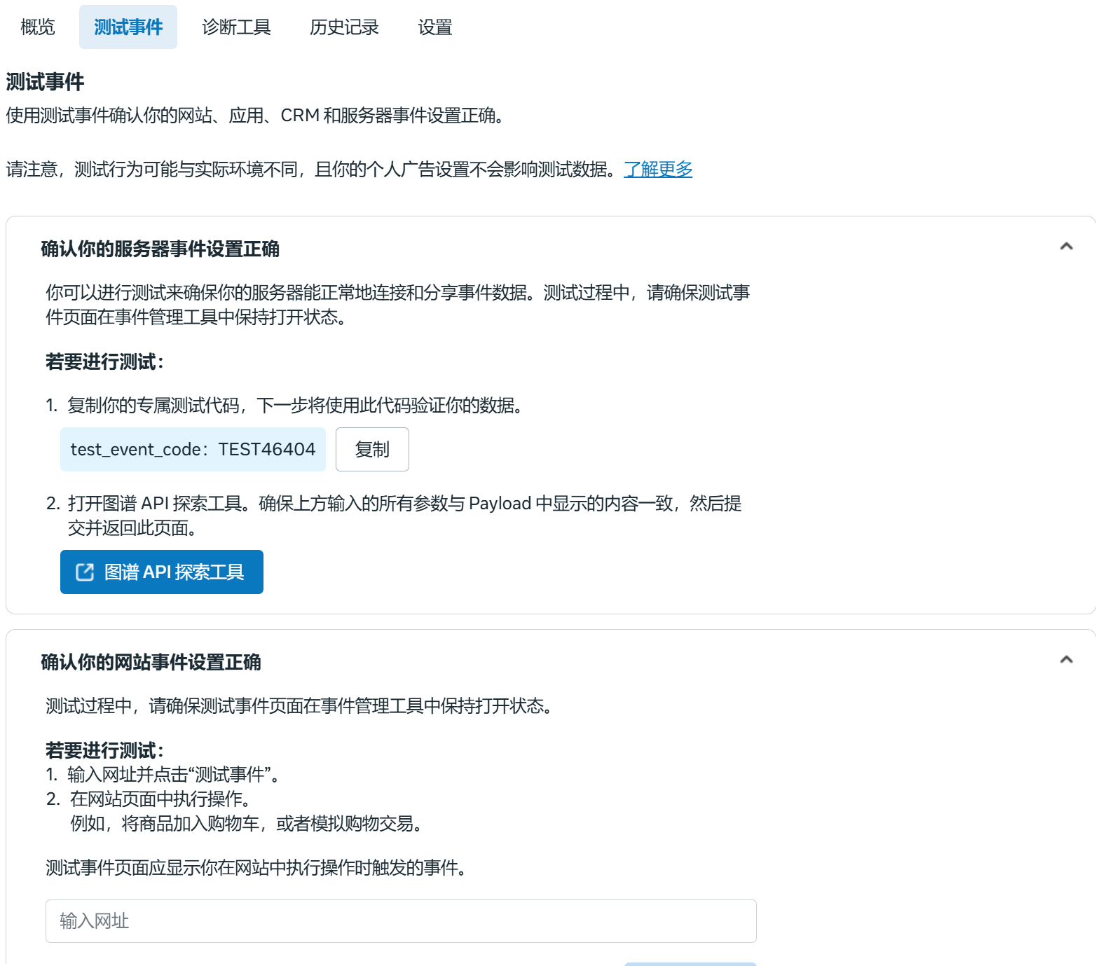Click the website events card title
This screenshot has height=966, width=1096.
click(x=153, y=661)
